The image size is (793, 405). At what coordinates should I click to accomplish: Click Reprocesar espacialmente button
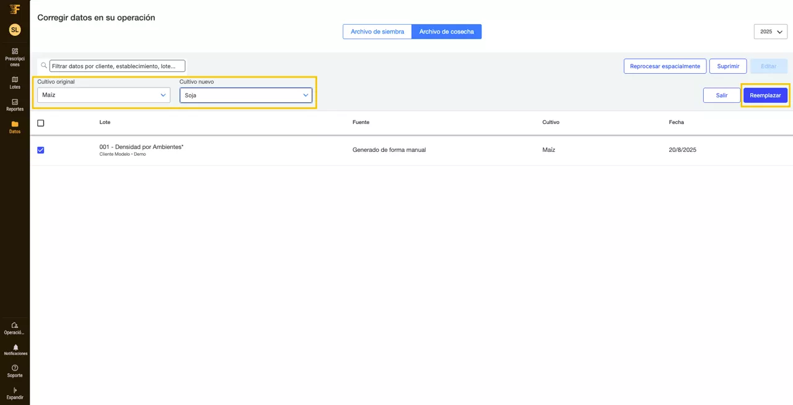pos(665,66)
